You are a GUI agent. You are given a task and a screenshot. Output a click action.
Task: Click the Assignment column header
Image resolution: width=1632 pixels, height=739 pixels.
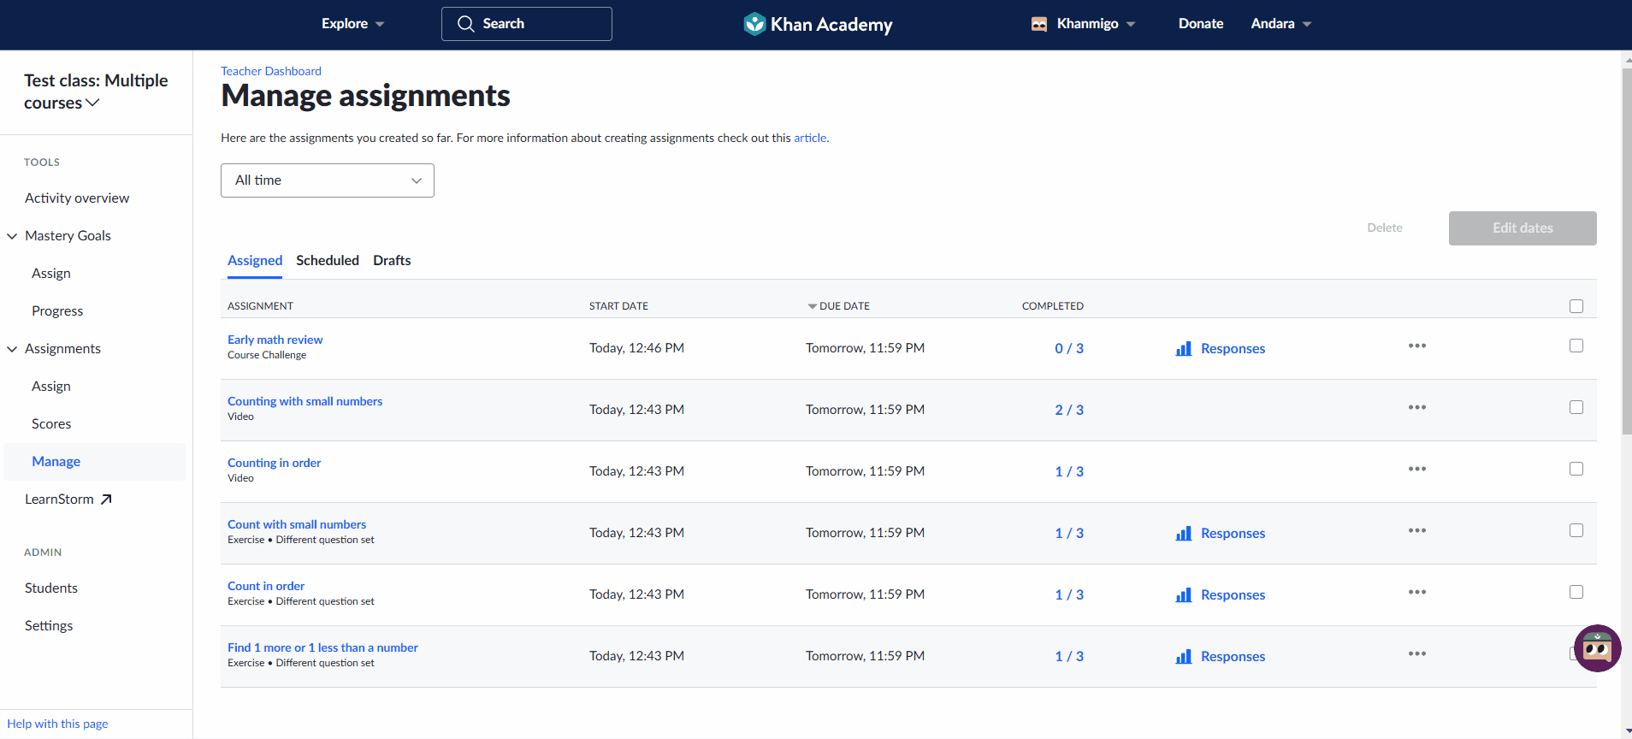pyautogui.click(x=260, y=306)
